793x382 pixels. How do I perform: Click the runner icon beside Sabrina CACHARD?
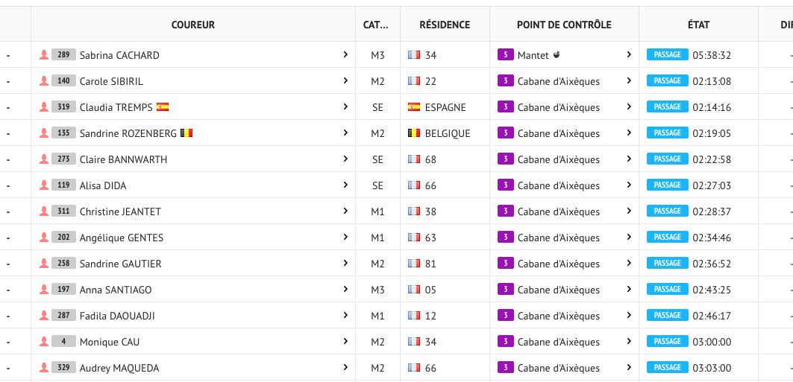(x=44, y=55)
